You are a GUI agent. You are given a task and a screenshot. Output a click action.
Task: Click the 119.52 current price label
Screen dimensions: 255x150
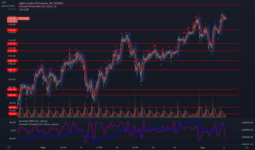pyautogui.click(x=12, y=19)
